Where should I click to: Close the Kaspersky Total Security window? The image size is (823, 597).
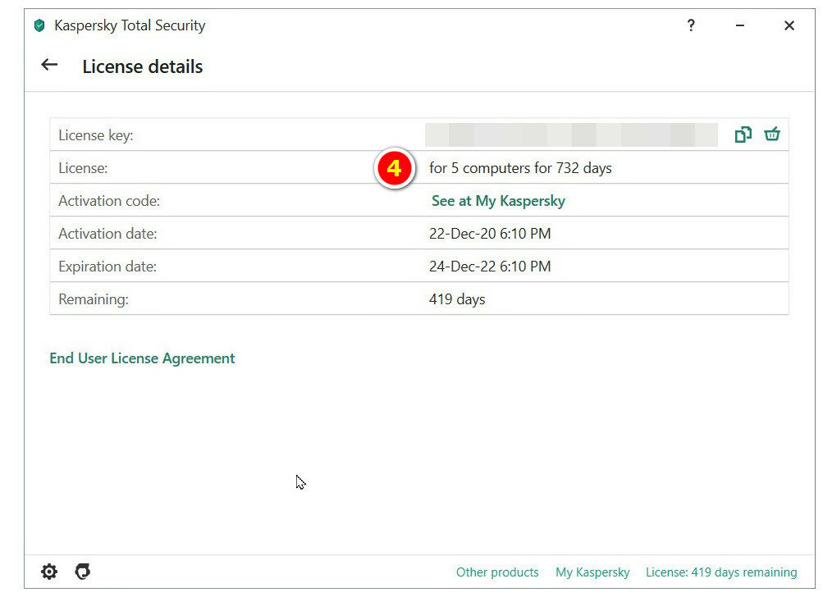[x=789, y=25]
